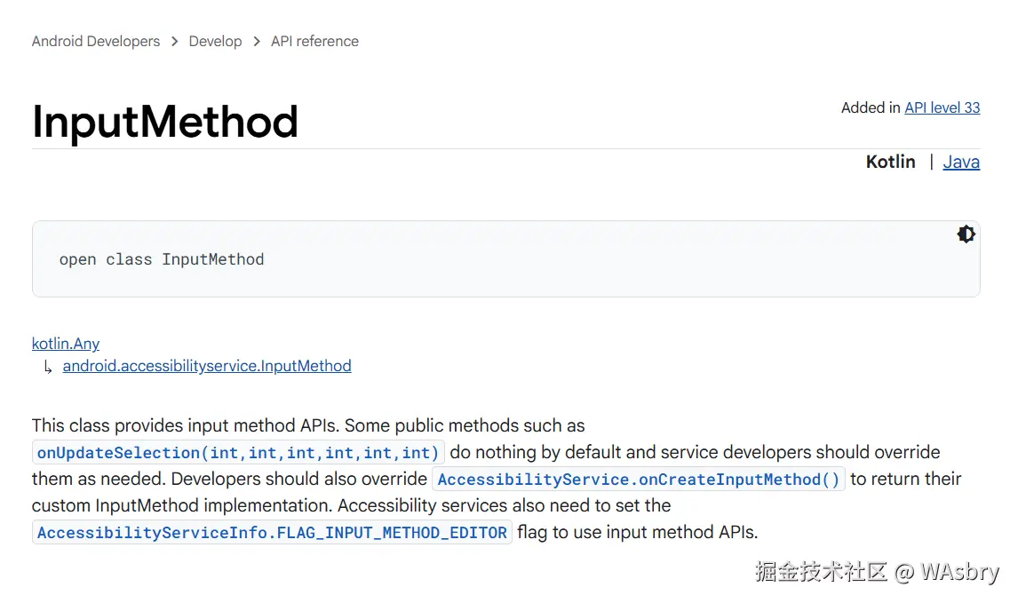Open the Android Developers breadcrumb
The width and height of the screenshot is (1018, 603).
coord(96,42)
